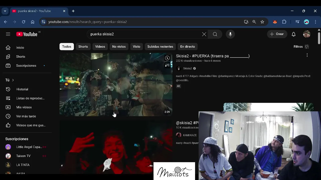Open a new browser tab
321x180 pixels.
pos(73,11)
